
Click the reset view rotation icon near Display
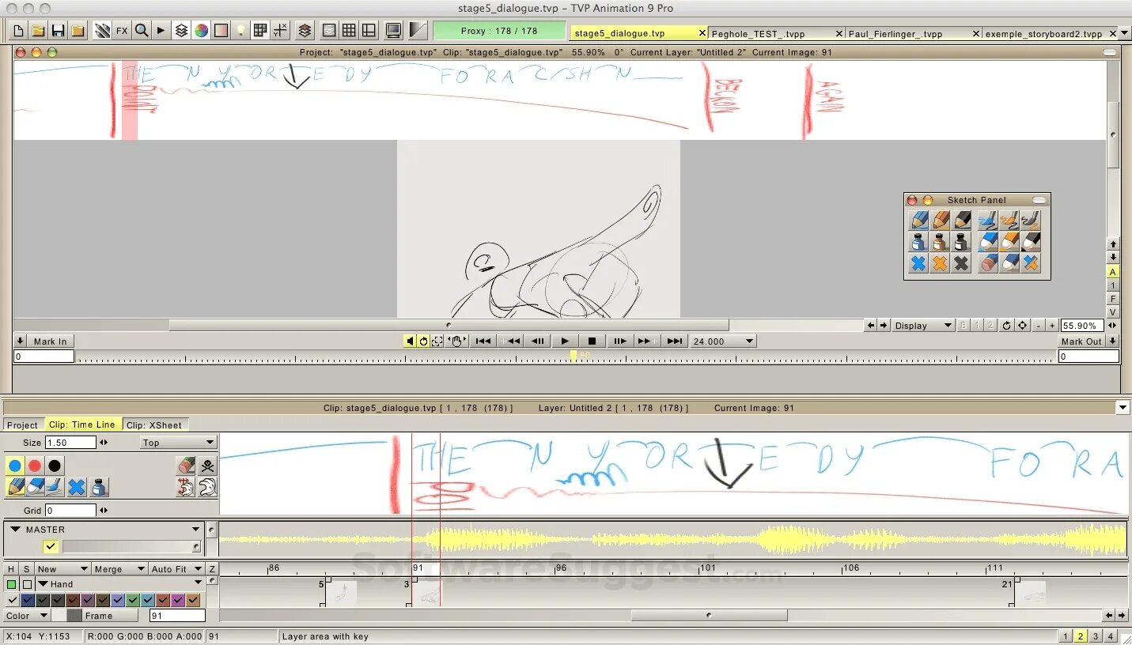(x=1006, y=325)
